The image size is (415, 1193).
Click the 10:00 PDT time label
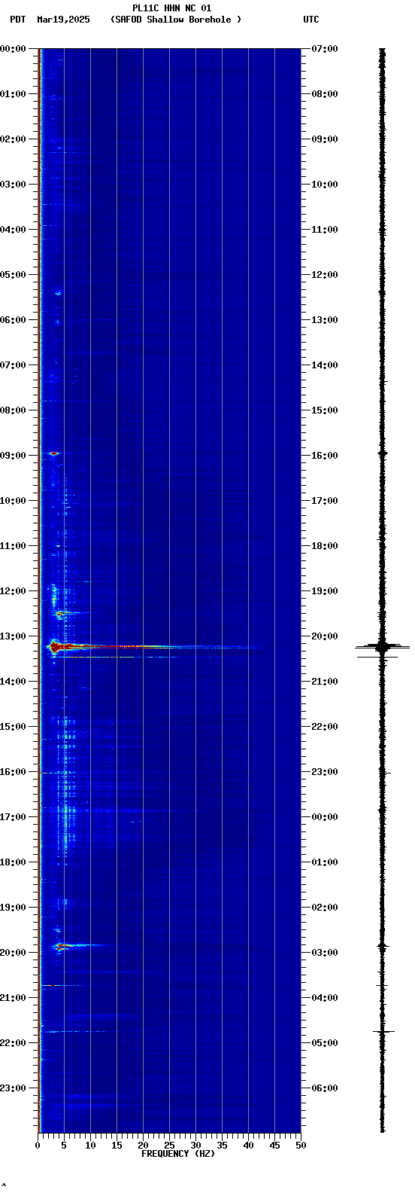pos(13,501)
